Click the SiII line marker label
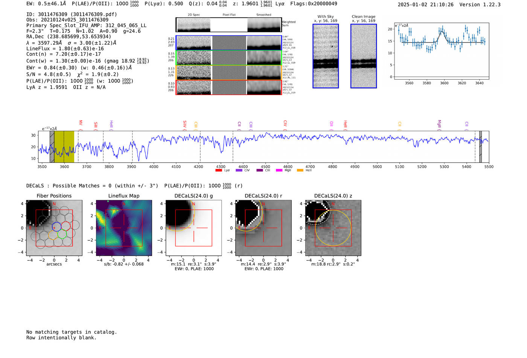The width and height of the screenshot is (527, 358). click(x=96, y=125)
